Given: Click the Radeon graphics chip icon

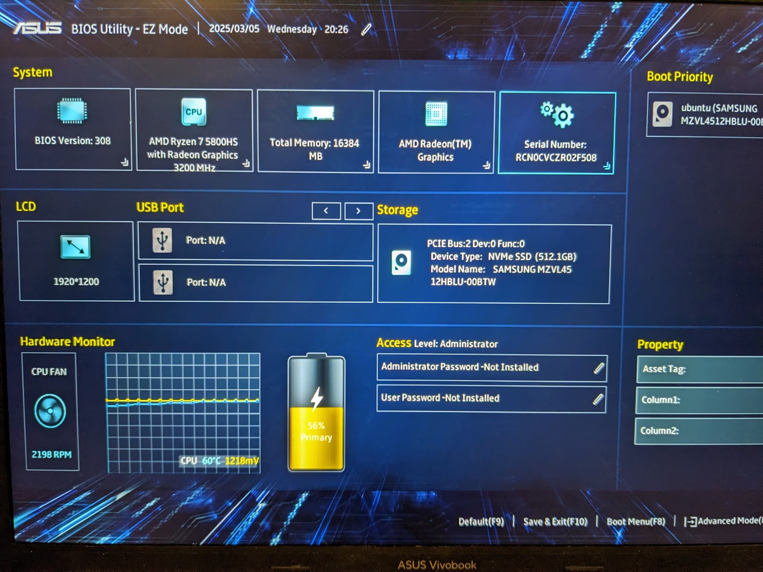Looking at the screenshot, I should click(436, 114).
